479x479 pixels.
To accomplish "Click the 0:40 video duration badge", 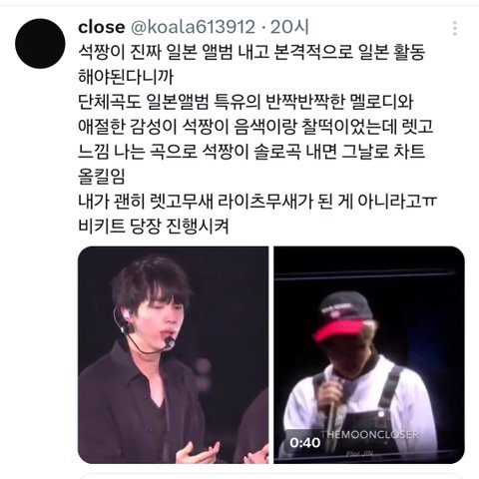I will pyautogui.click(x=304, y=442).
